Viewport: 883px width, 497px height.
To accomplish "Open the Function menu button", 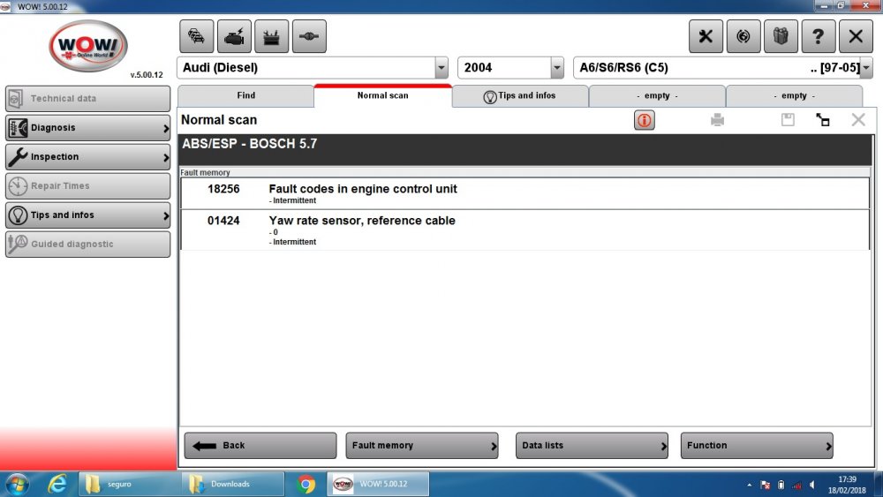I will 757,445.
